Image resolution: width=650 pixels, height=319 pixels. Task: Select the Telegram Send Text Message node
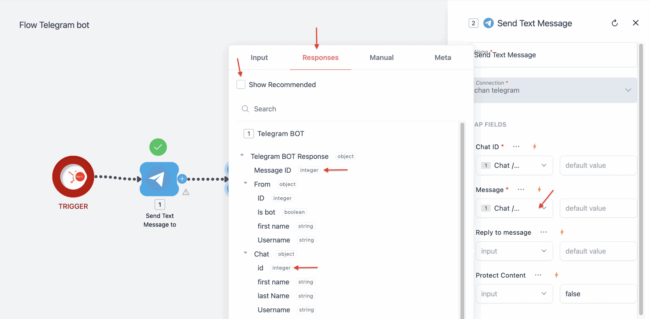click(x=159, y=179)
